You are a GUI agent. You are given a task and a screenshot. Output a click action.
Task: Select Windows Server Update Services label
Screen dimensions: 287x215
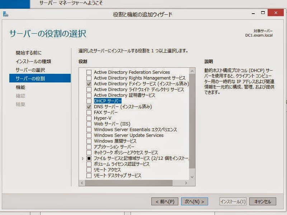point(129,135)
